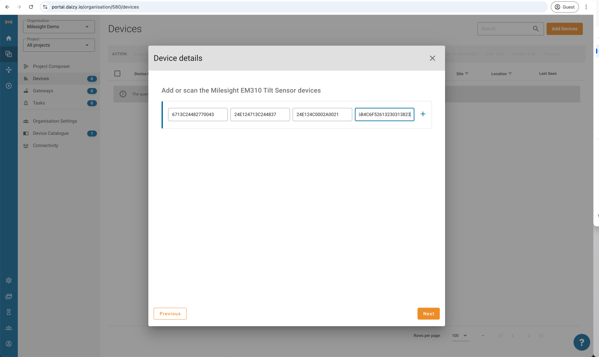Viewport: 599px width, 357px height.
Task: Open the network hub icon in left rail
Action: pos(9,70)
